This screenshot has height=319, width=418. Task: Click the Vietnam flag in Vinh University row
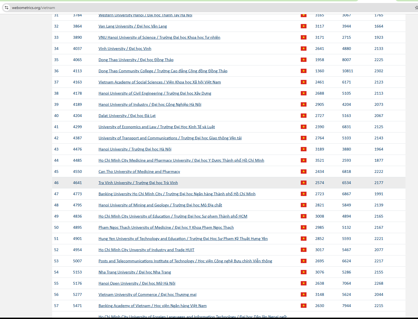point(303,49)
